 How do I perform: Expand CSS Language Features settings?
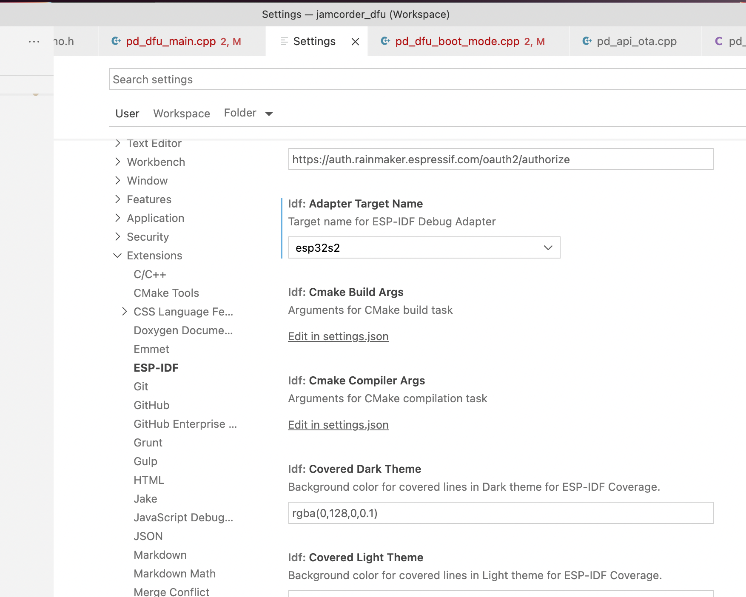click(x=124, y=311)
